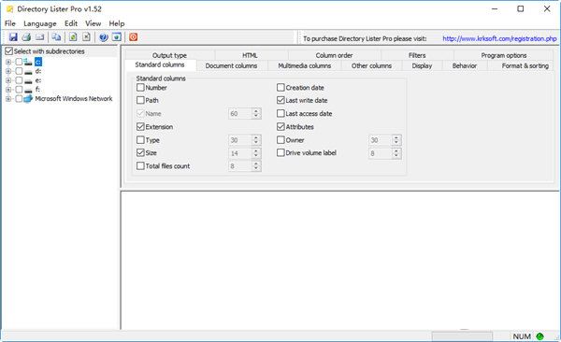Select the Standard columns tab
Viewport: 561px width, 342px height.
tap(160, 64)
